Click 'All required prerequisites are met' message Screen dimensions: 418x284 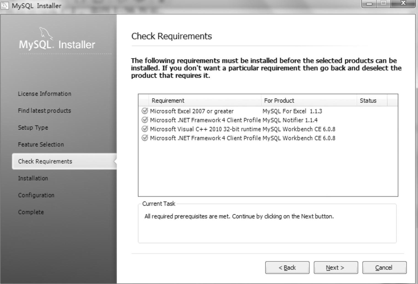click(239, 216)
